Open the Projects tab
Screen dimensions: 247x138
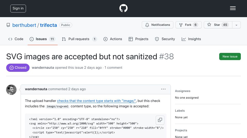(x=138, y=39)
